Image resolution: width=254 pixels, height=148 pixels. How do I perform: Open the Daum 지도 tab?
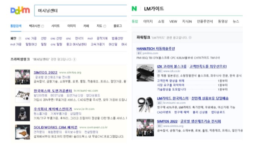[99, 26]
